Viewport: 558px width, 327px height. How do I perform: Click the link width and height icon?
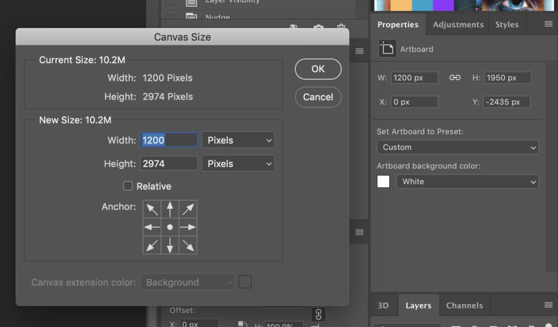(455, 78)
